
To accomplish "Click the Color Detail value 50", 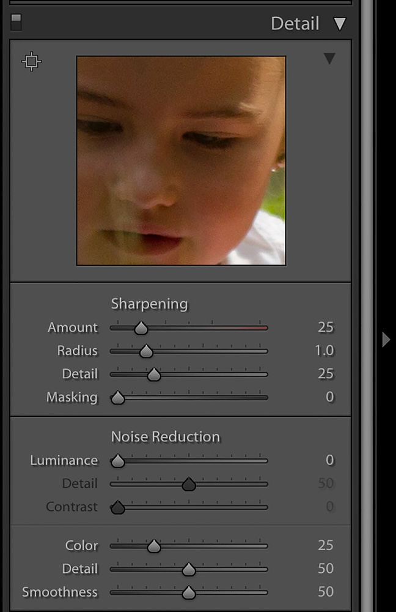I will point(326,569).
